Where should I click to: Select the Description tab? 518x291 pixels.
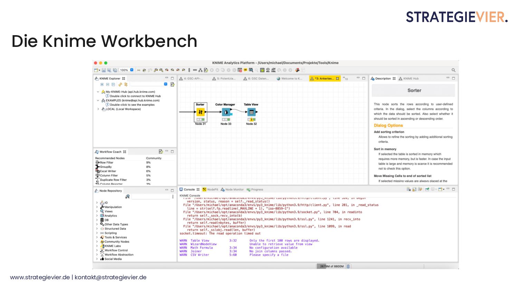coord(383,79)
